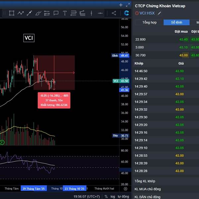
Task: Click the 41.36 price axis label
Action: tap(124, 90)
